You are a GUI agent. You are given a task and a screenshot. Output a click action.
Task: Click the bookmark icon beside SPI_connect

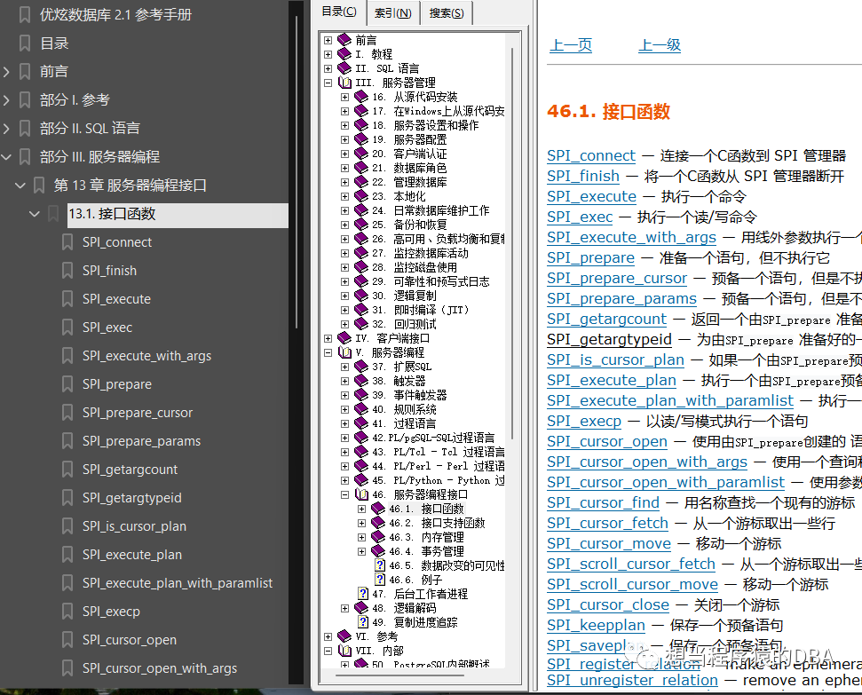67,242
